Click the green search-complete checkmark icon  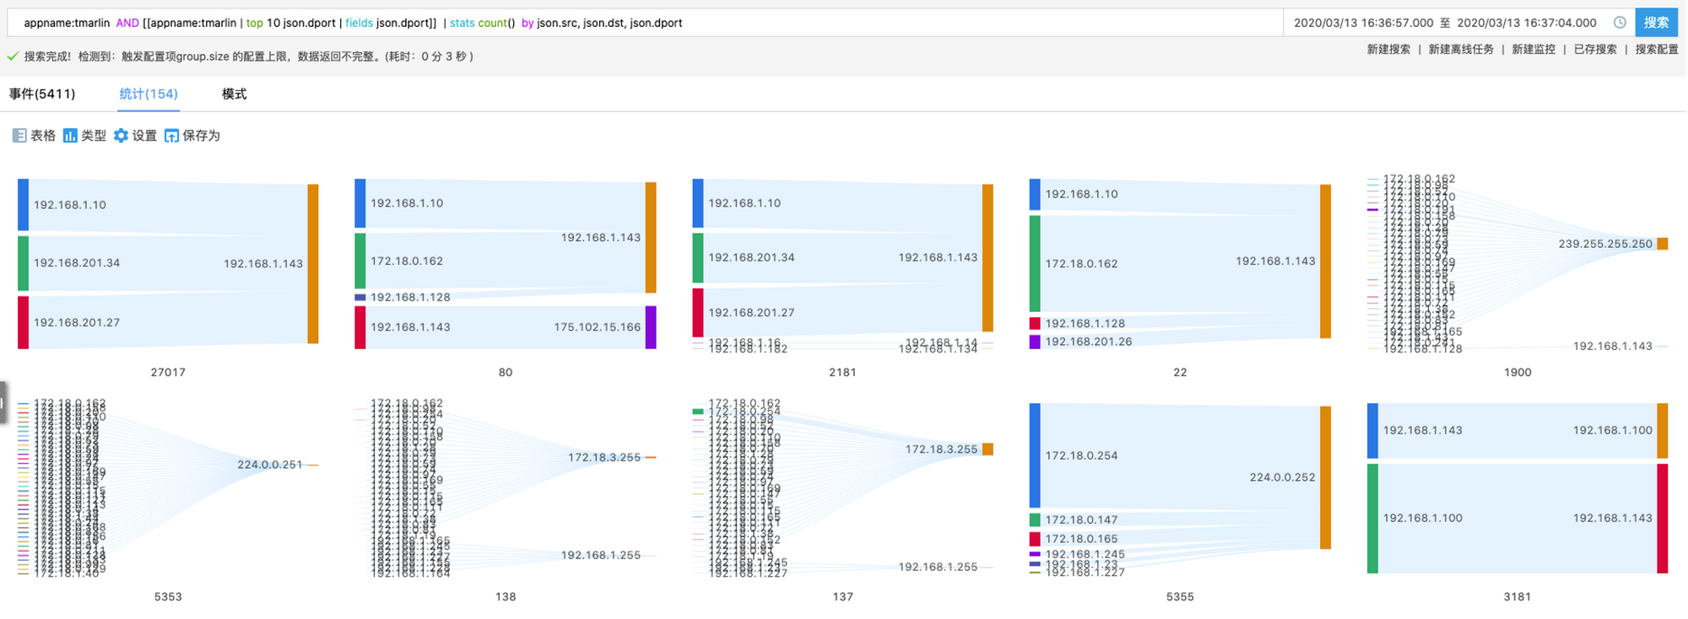[x=13, y=57]
